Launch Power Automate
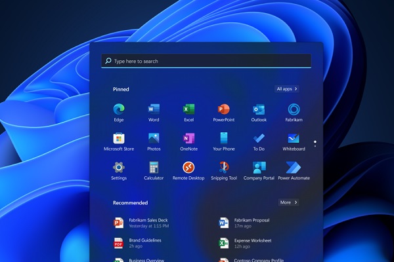The width and height of the screenshot is (394, 262). point(294,171)
